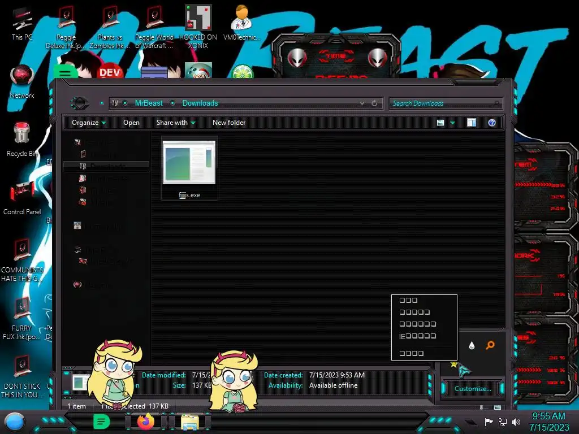Click the orange magnifier tray icon
Viewport: 579px width, 434px height.
pos(490,345)
